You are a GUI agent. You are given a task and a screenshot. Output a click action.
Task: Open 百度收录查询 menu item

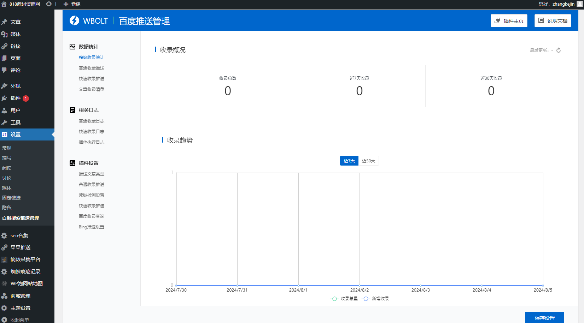(x=92, y=216)
